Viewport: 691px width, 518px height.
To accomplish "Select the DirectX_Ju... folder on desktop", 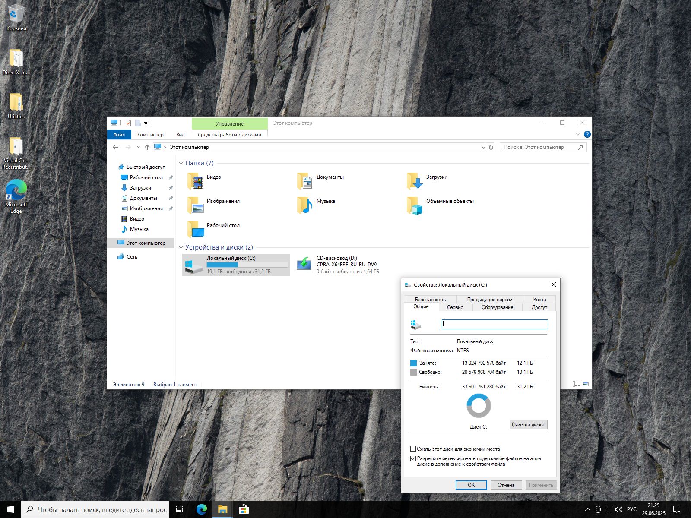I will pyautogui.click(x=16, y=61).
